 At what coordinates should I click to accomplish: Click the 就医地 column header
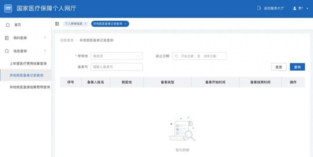coord(127,82)
